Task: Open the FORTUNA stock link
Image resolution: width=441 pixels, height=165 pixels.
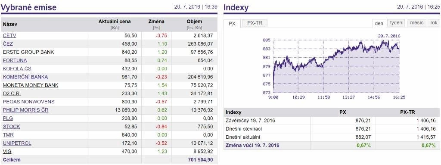Action: click(x=15, y=60)
